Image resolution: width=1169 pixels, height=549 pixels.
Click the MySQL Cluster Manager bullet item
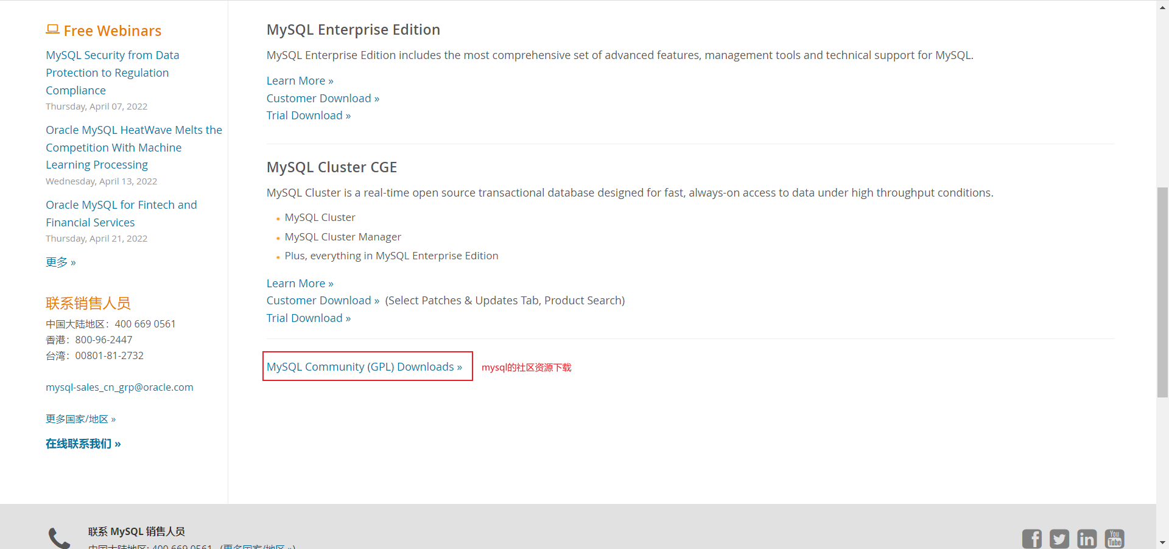[x=343, y=237]
